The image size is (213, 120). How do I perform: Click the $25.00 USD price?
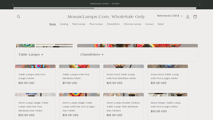click(x=158, y=83)
